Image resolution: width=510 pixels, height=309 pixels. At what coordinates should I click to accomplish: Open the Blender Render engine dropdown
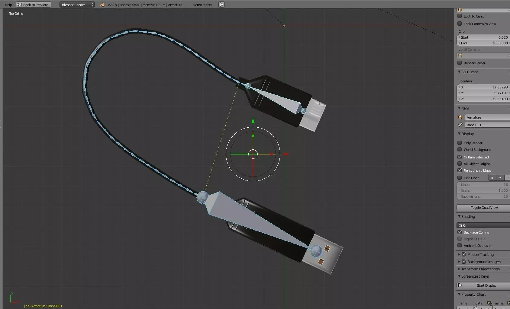point(77,5)
